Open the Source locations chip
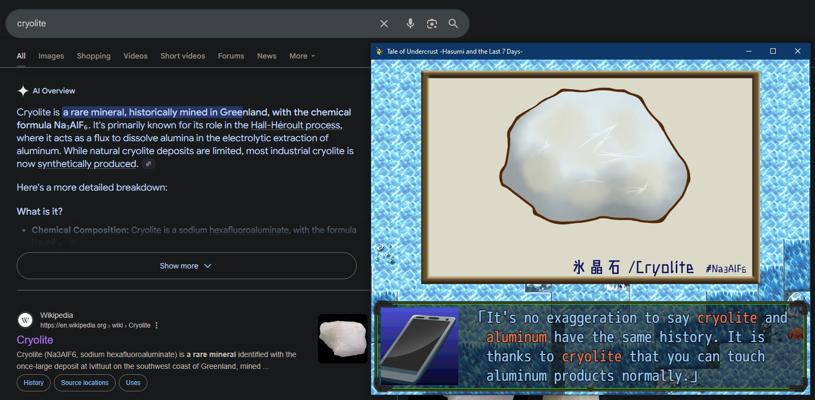815x400 pixels. coord(84,383)
